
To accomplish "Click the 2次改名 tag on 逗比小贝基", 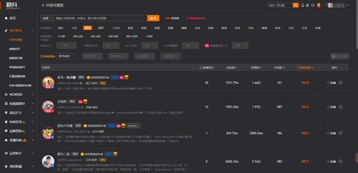I will (134, 126).
